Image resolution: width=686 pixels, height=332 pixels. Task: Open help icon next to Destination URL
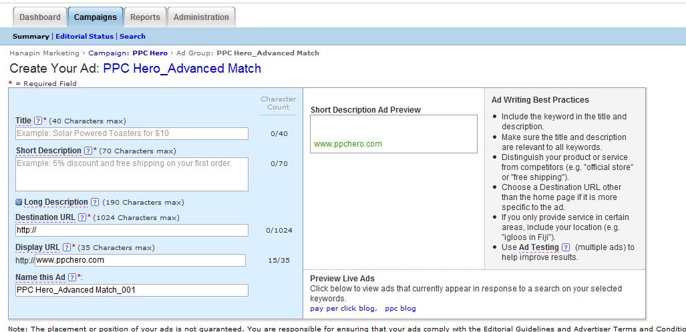pyautogui.click(x=81, y=217)
